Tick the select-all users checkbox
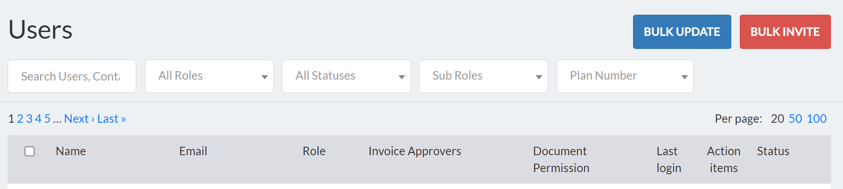Screen dimensions: 843x189 point(30,151)
